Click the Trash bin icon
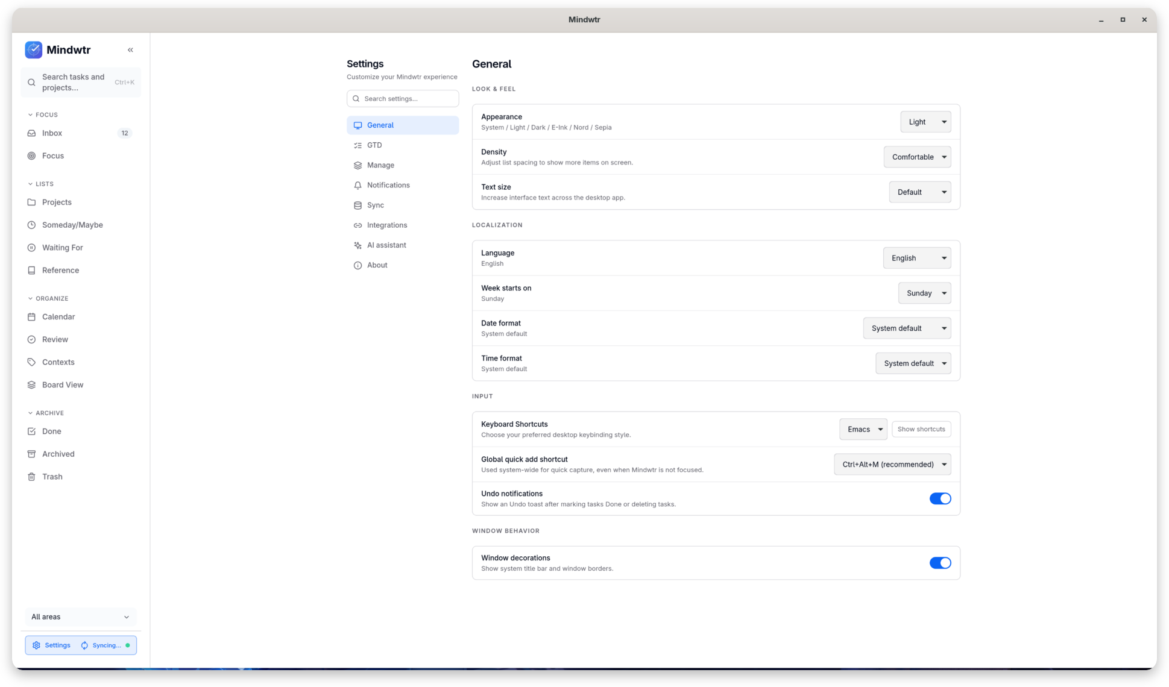 pyautogui.click(x=31, y=477)
